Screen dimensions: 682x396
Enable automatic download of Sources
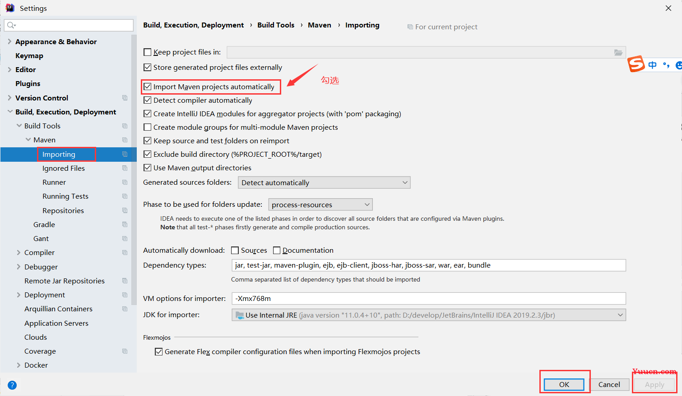pyautogui.click(x=235, y=250)
